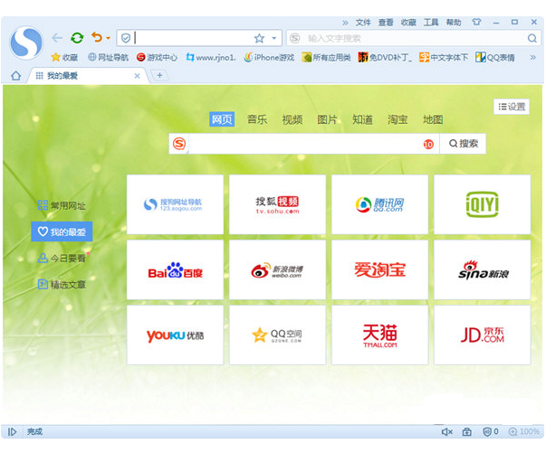Expand the address bar history dropdown
This screenshot has width=546, height=453.
point(274,38)
